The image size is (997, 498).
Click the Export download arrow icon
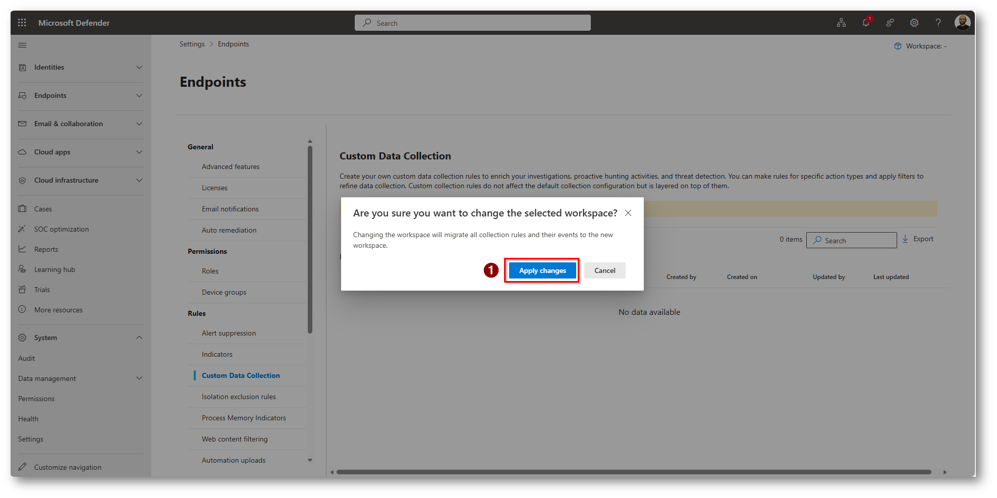point(905,239)
